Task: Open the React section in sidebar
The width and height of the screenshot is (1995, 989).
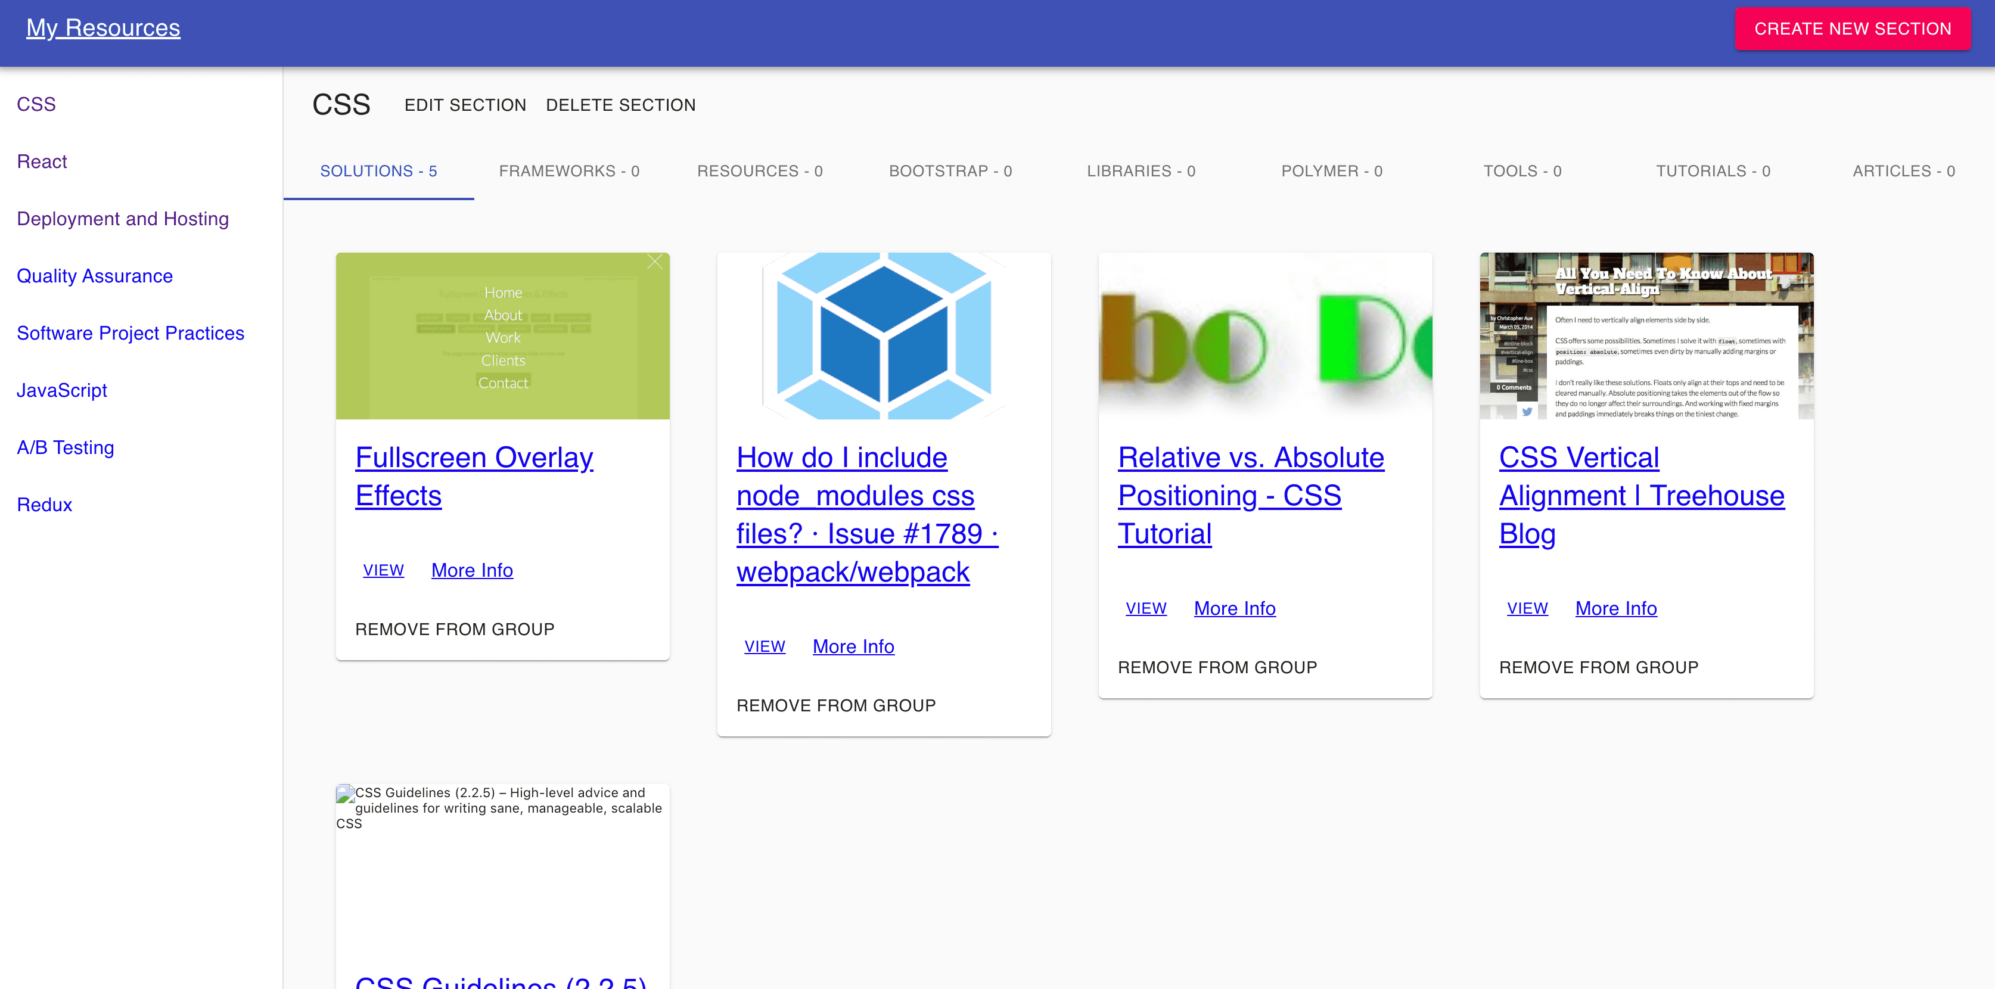Action: 42,162
